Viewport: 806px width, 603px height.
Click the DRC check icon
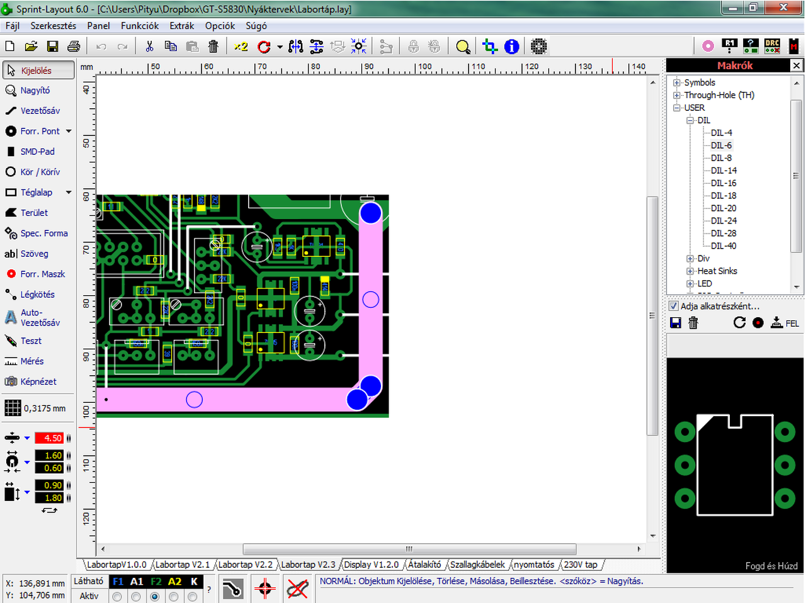772,46
